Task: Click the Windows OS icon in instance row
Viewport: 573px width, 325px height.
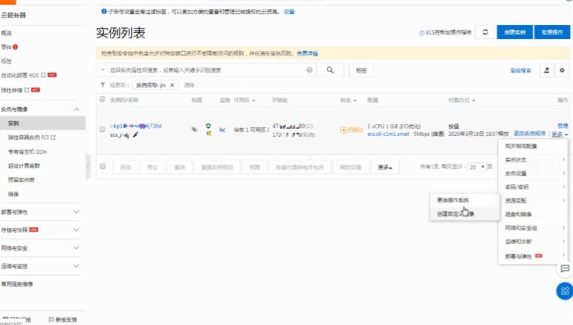Action: [208, 134]
